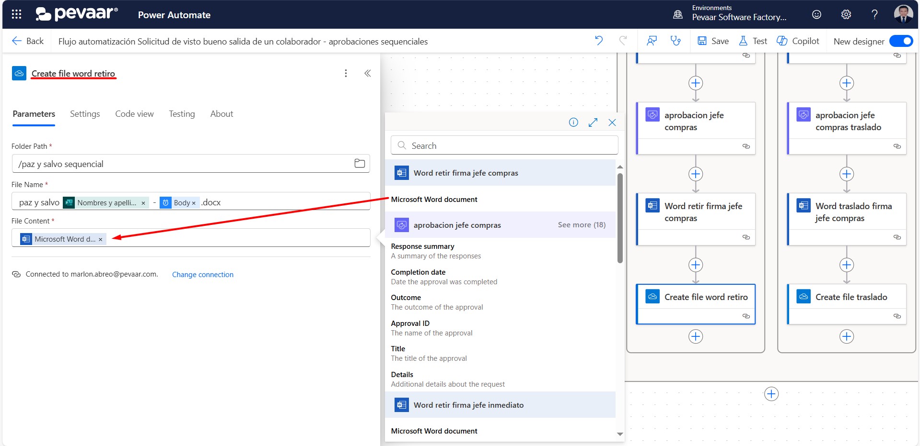The image size is (920, 446).
Task: Open the feedback smiley icon
Action: coord(816,14)
